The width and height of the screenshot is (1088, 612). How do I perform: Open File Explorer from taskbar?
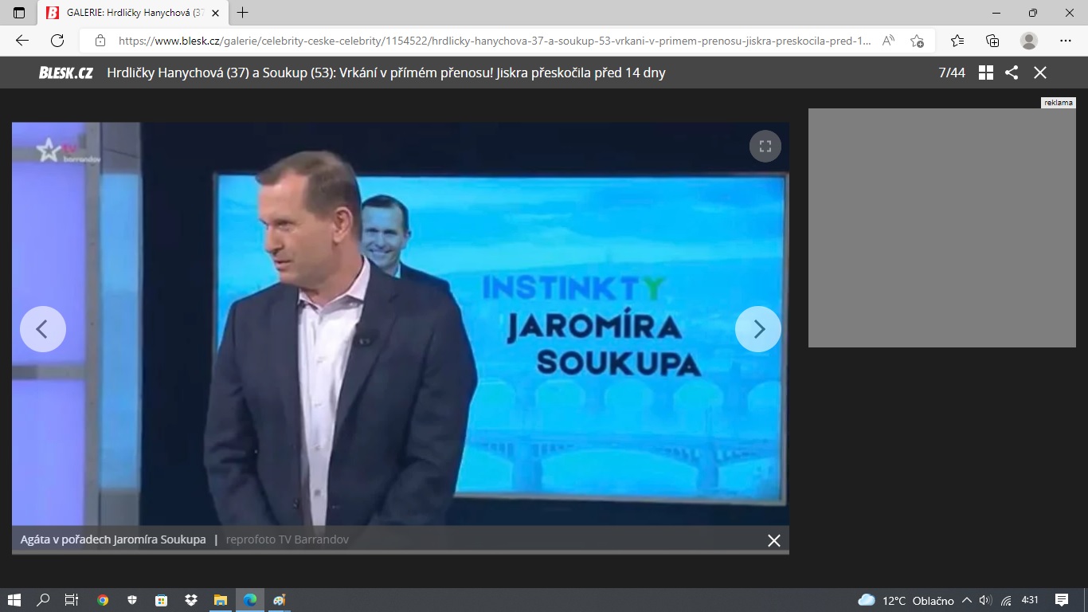click(x=221, y=600)
